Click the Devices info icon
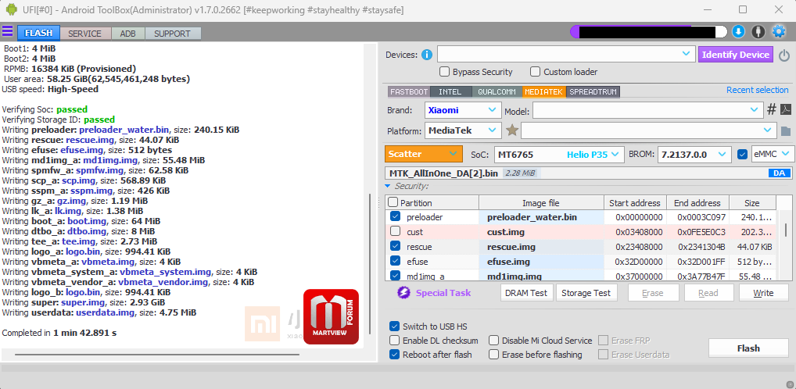This screenshot has height=389, width=796. pyautogui.click(x=427, y=55)
